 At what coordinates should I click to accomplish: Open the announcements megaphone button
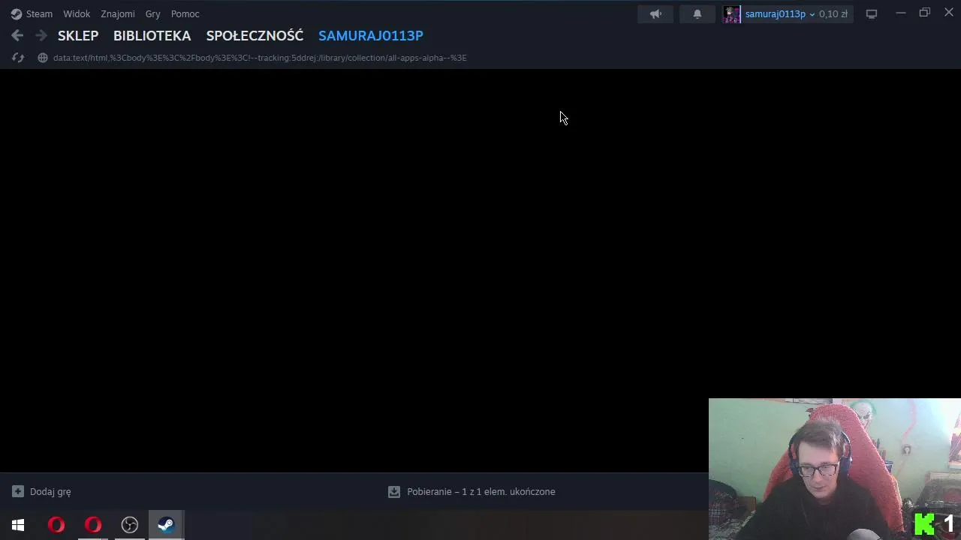point(655,14)
